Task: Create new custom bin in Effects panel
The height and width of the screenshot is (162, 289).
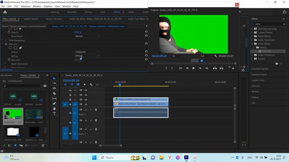Action: coord(277,63)
